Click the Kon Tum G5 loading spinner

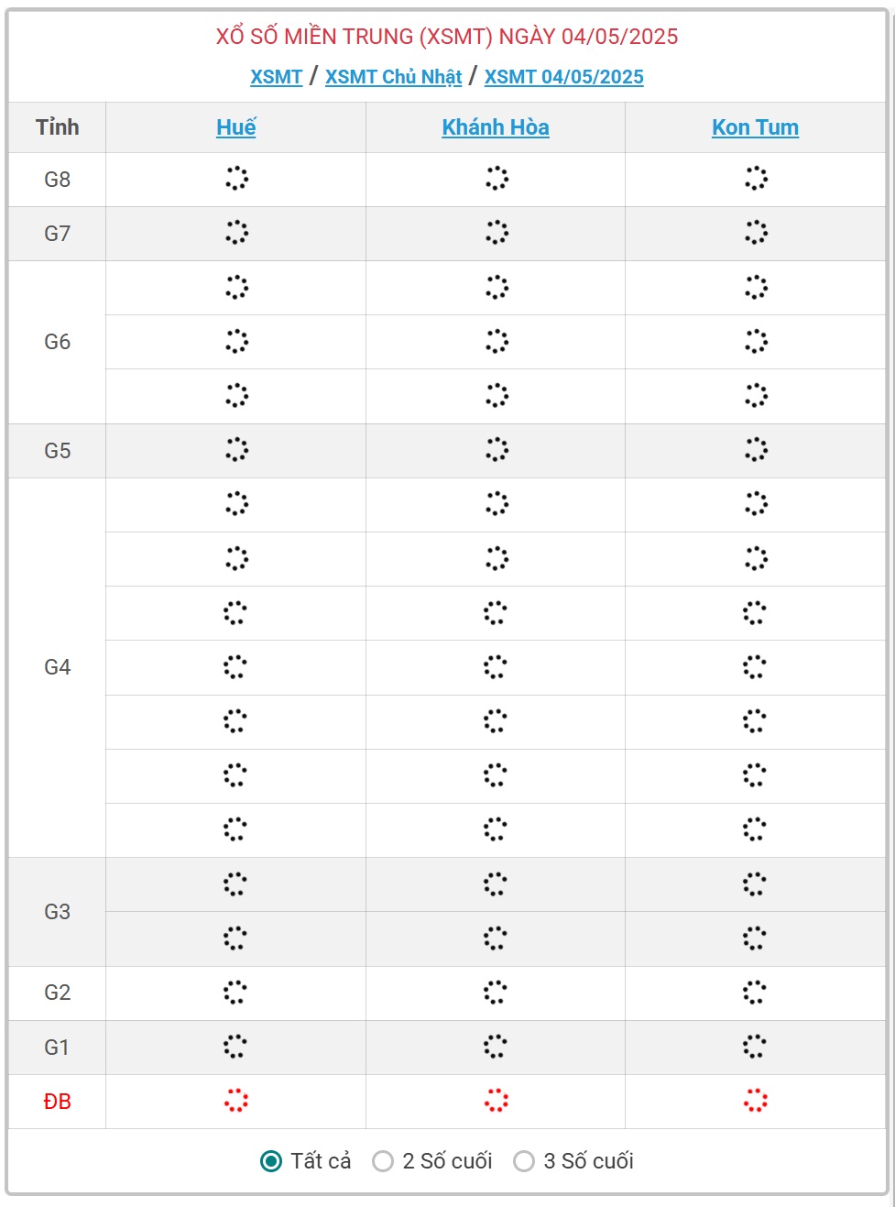point(756,450)
